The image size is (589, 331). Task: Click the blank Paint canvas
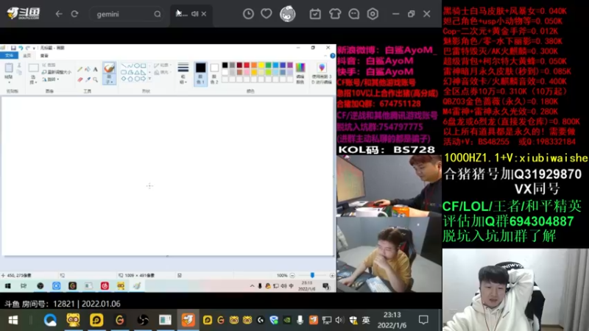(x=168, y=176)
